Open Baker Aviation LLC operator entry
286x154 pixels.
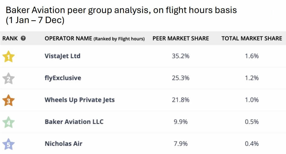pos(74,122)
